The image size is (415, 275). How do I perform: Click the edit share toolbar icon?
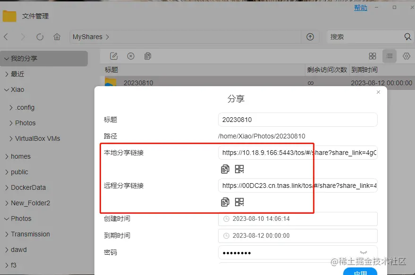[x=114, y=56]
